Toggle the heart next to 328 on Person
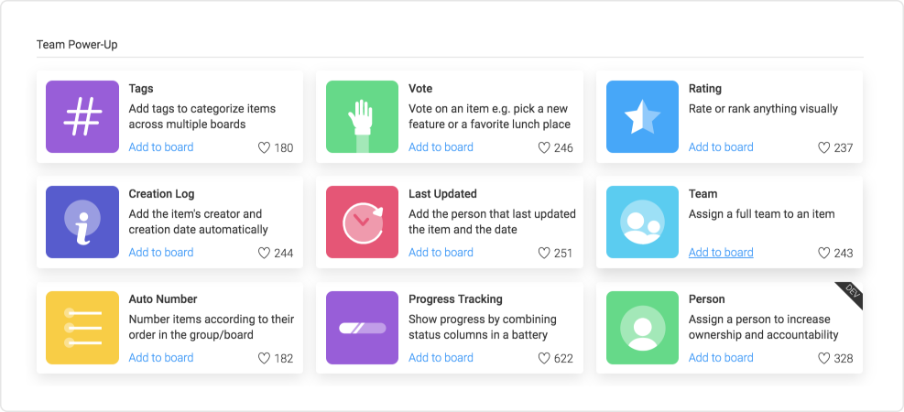The height and width of the screenshot is (412, 904). [824, 358]
